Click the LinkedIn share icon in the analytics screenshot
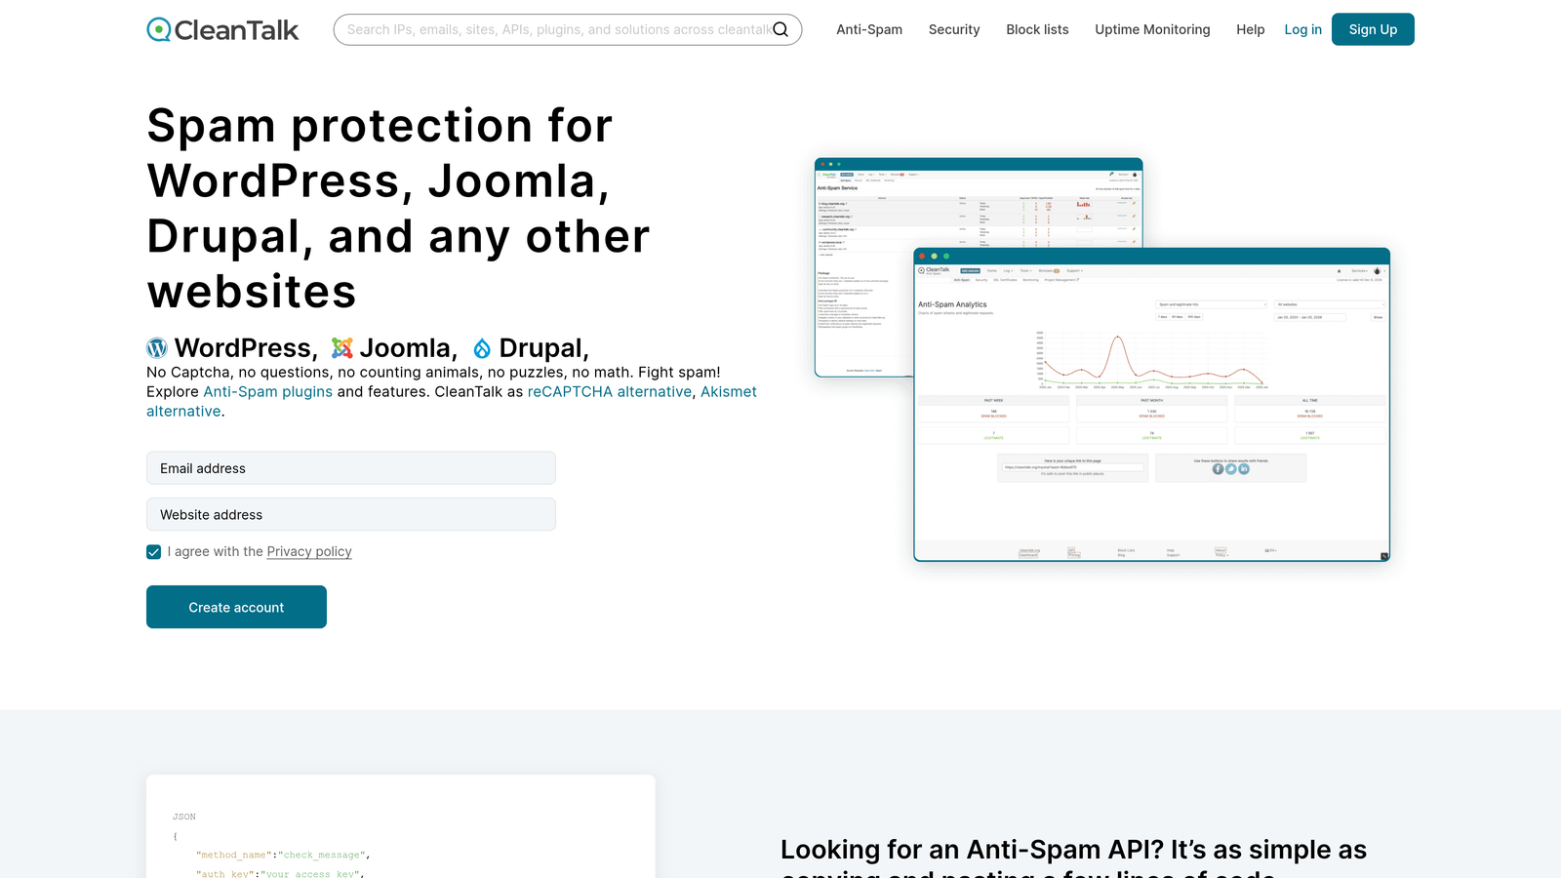1561x878 pixels. coord(1244,468)
